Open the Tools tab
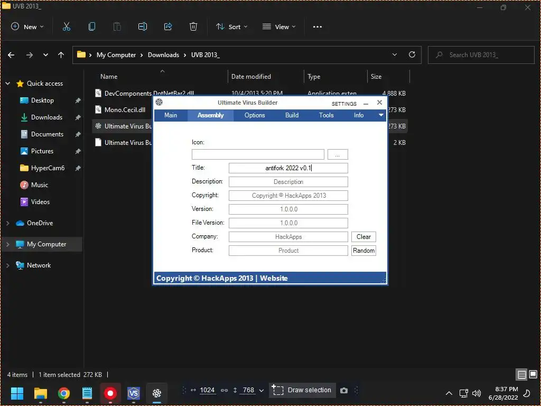 tap(327, 115)
